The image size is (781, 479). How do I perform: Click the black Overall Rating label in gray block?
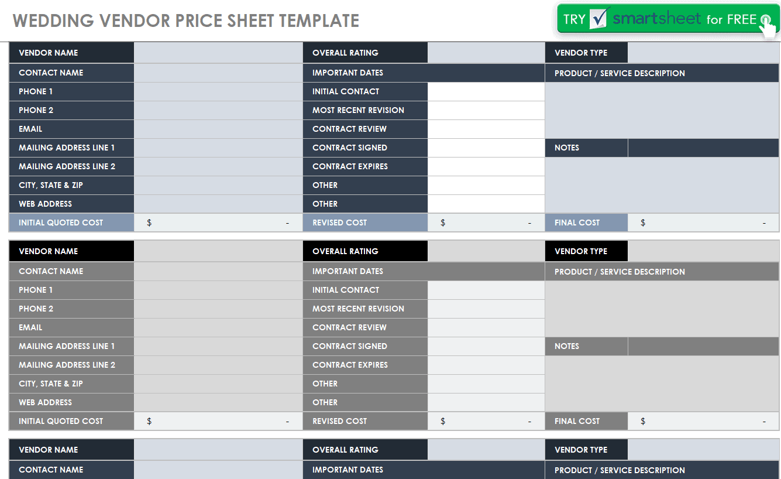[366, 251]
